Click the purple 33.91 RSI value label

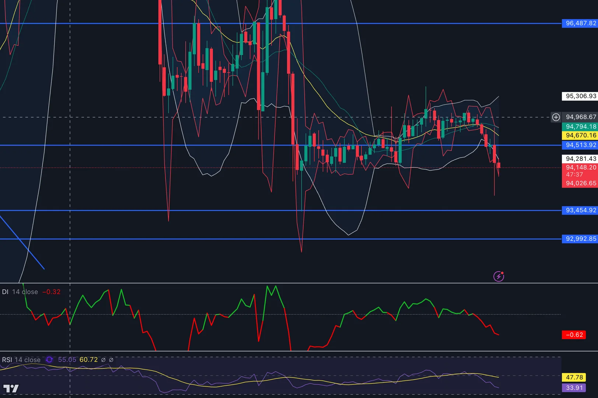click(x=574, y=388)
